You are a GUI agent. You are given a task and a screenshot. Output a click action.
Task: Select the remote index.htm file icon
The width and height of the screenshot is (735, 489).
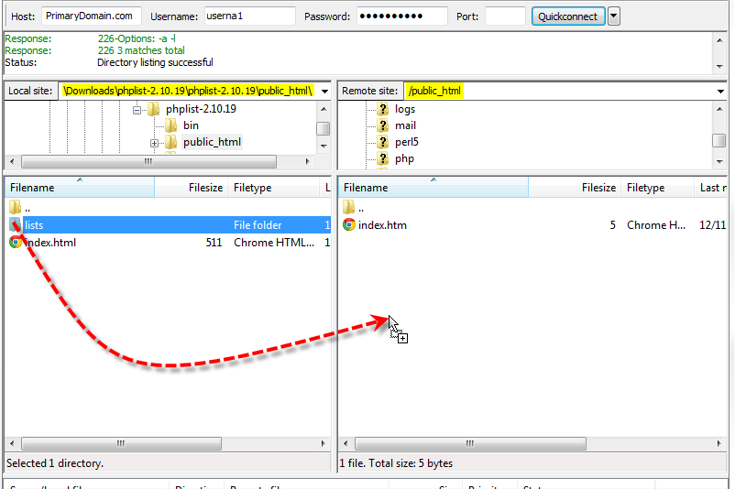coord(349,225)
